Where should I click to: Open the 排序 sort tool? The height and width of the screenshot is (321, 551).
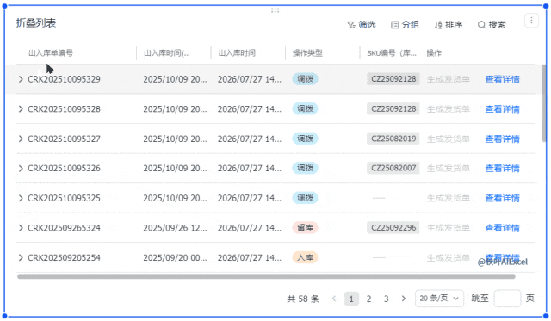click(449, 25)
